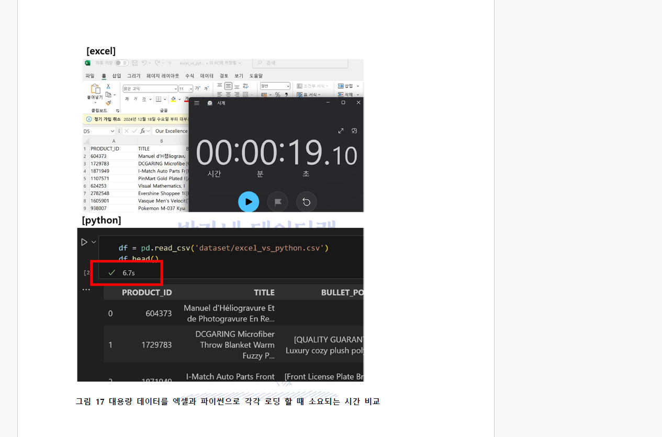Expand the Name Box dropdown next to D5
The height and width of the screenshot is (437, 662).
tap(113, 131)
